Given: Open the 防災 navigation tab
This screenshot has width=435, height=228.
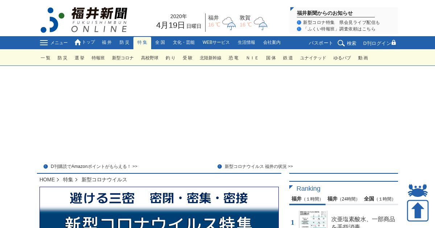Looking at the screenshot, I should pos(124,43).
